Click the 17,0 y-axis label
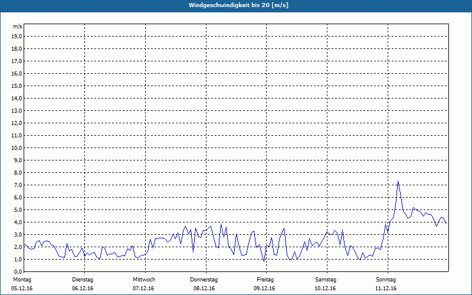The height and width of the screenshot is (295, 472). click(17, 61)
